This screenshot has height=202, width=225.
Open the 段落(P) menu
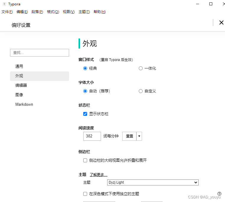37,12
